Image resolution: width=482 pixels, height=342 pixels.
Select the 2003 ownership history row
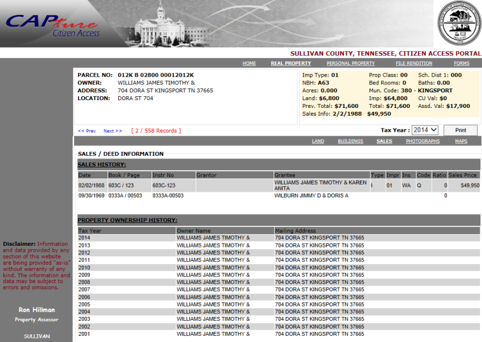(x=279, y=319)
